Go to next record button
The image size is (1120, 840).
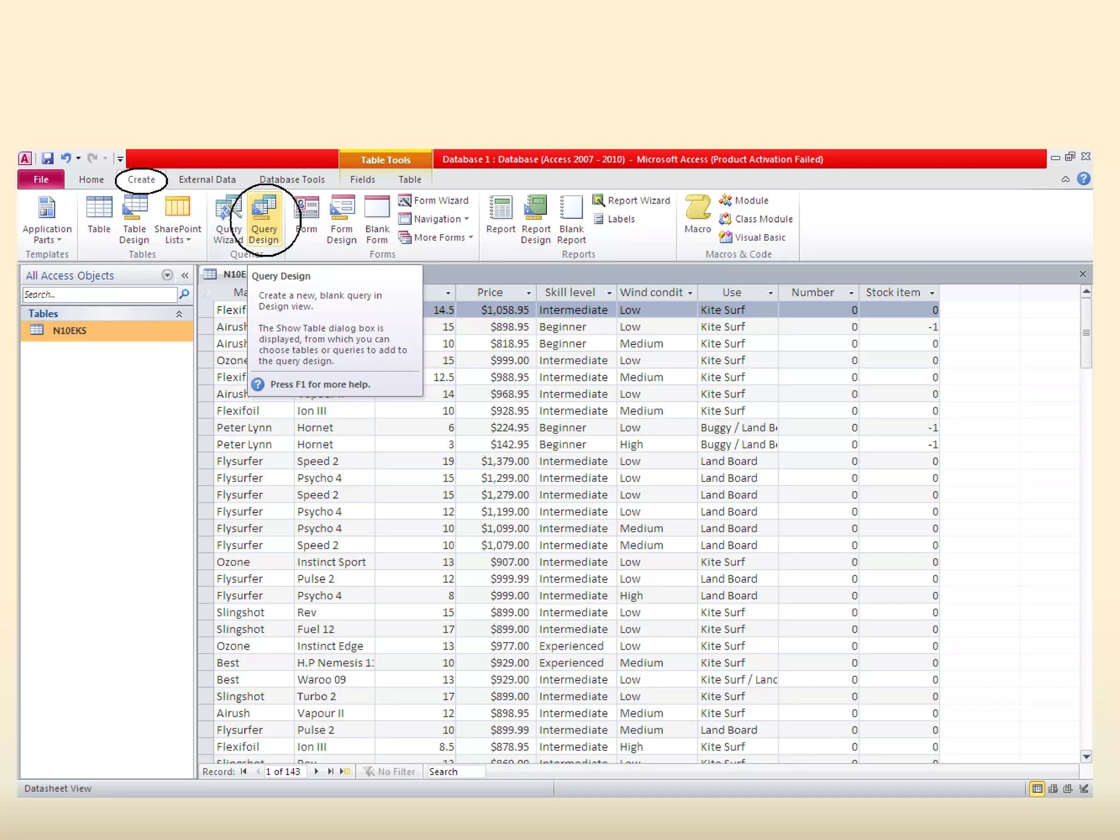click(x=316, y=772)
